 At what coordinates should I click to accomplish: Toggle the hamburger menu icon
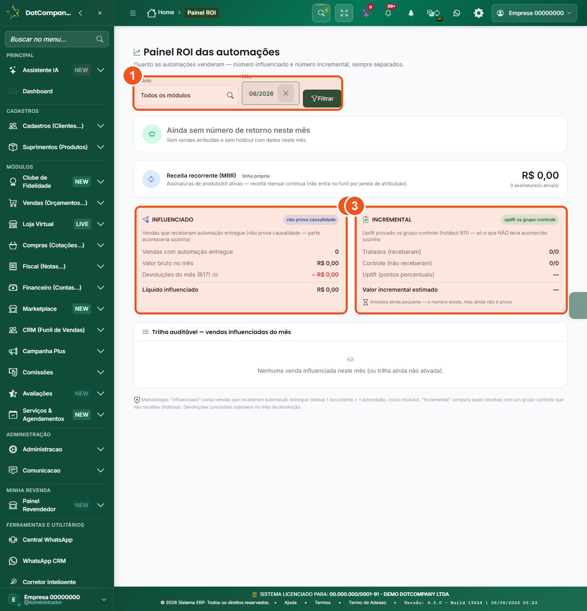tap(133, 13)
